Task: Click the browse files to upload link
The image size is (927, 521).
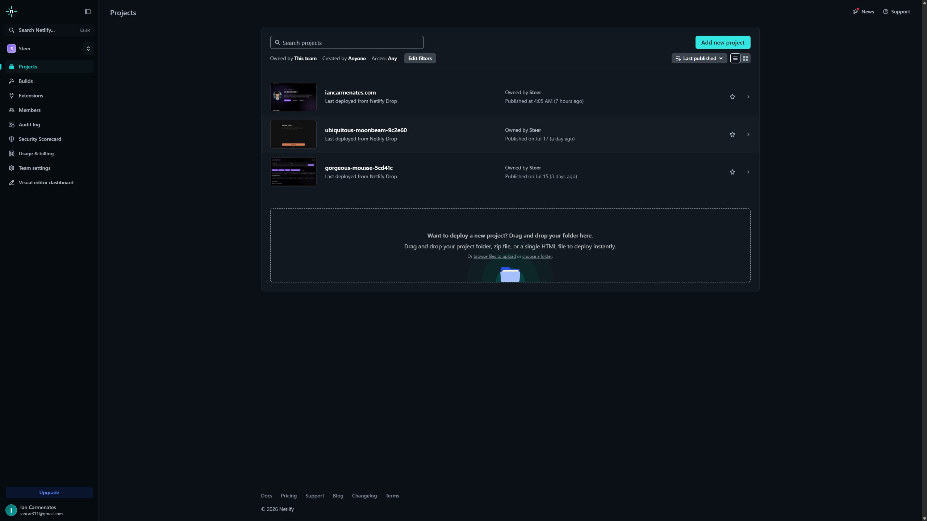Action: (494, 256)
